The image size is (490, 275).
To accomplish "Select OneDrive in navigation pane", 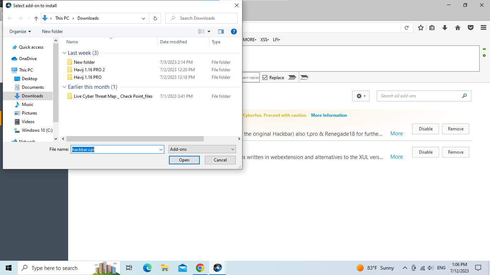I will (28, 59).
